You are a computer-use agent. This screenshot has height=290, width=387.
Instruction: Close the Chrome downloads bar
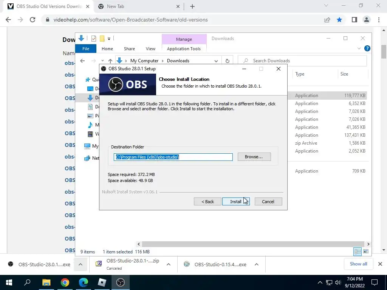pos(380,264)
